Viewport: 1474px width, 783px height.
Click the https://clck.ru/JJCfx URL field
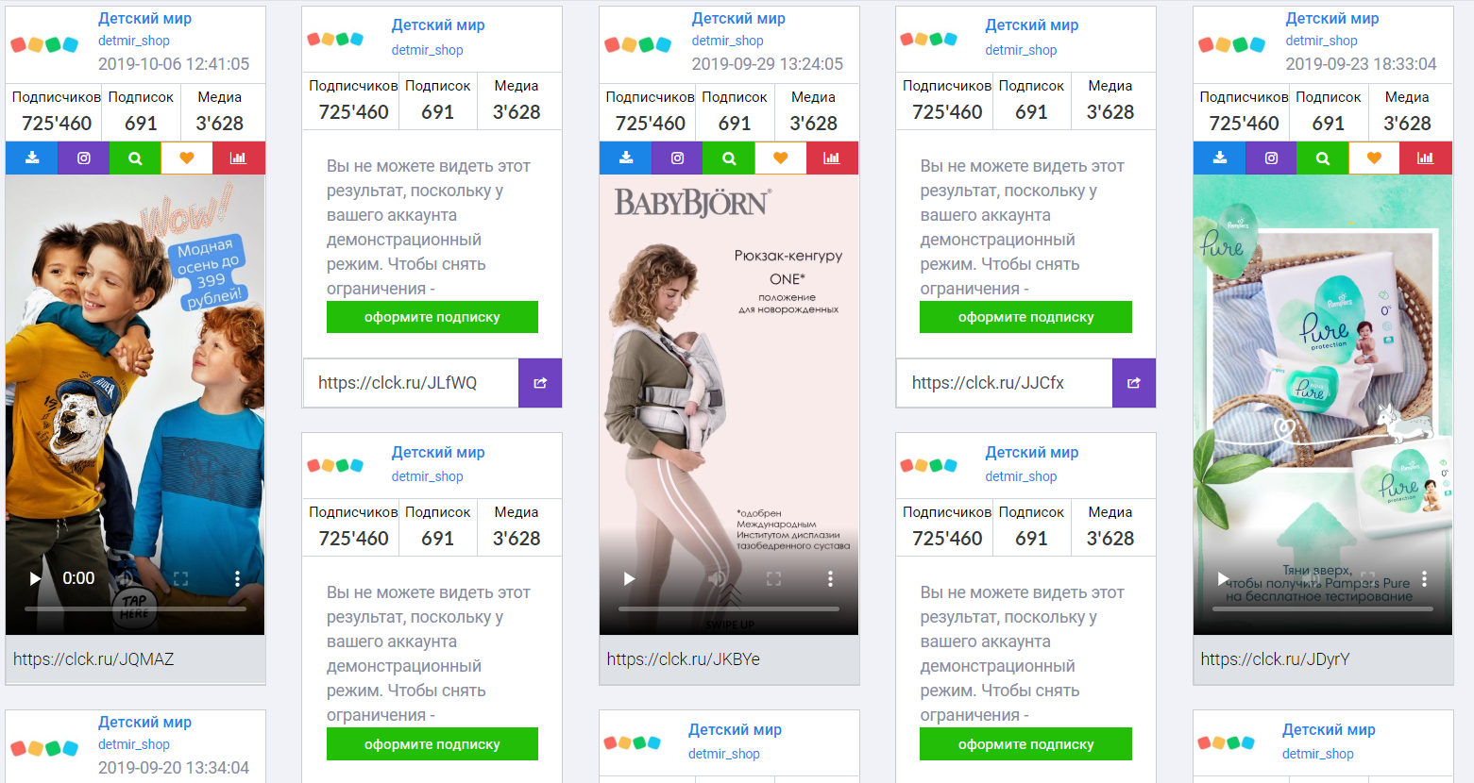(x=1005, y=383)
